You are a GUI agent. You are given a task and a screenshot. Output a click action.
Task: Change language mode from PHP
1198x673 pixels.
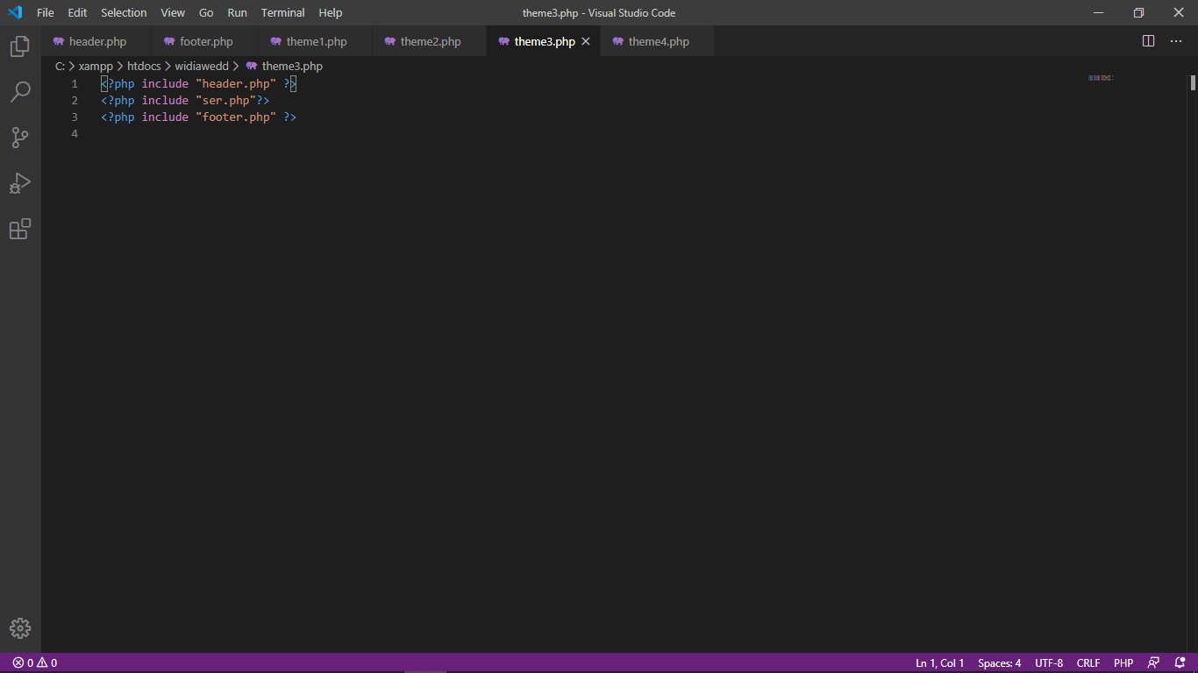[x=1123, y=663]
